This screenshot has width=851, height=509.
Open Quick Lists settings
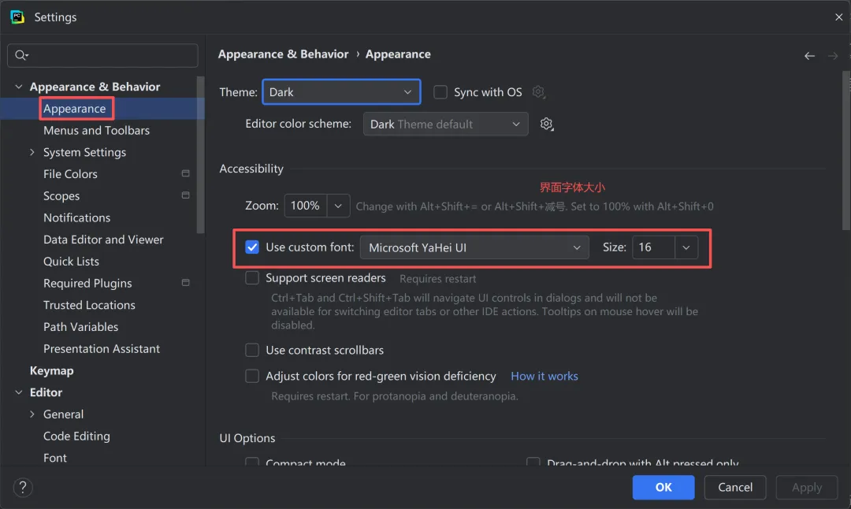click(71, 261)
